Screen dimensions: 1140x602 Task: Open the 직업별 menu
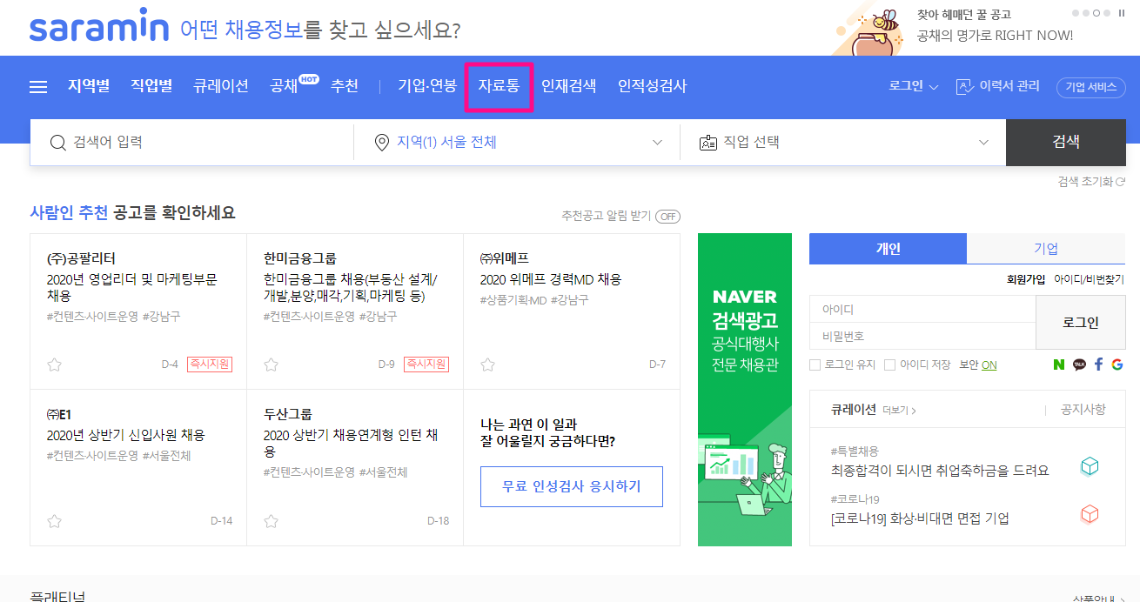pos(151,86)
